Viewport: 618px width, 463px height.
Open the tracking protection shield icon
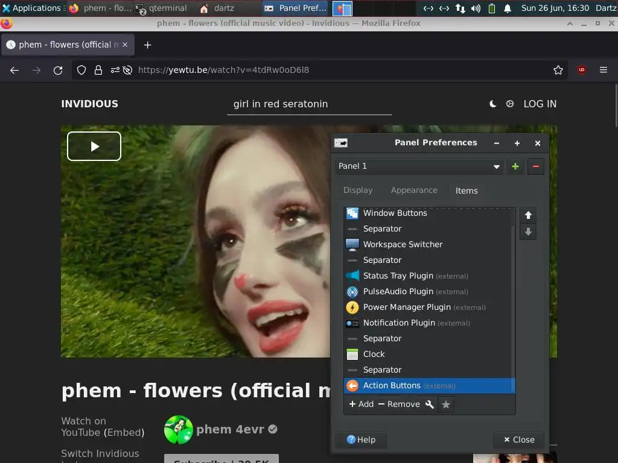pyautogui.click(x=81, y=70)
